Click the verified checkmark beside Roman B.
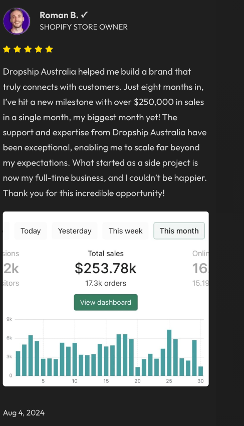 coord(84,15)
